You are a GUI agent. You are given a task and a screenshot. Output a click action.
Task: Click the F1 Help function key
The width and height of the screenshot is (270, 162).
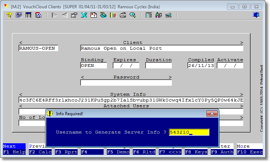point(14,152)
